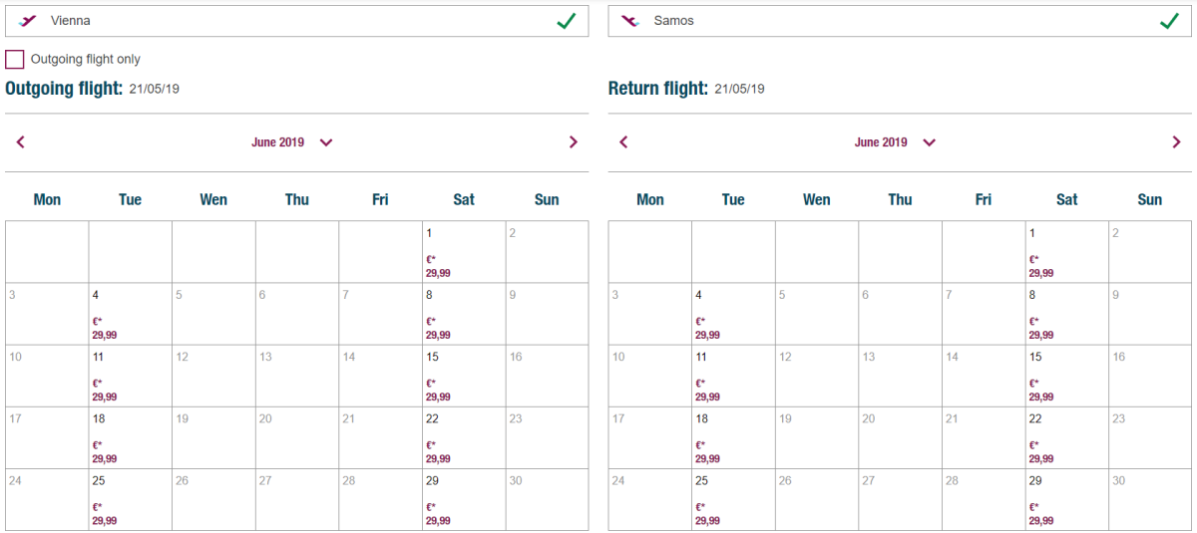
Task: Click the departure plane icon beside Vienna
Action: click(x=28, y=21)
